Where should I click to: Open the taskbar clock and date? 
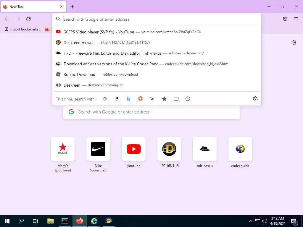tap(278, 221)
